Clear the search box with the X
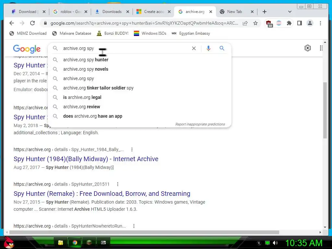 (194, 48)
